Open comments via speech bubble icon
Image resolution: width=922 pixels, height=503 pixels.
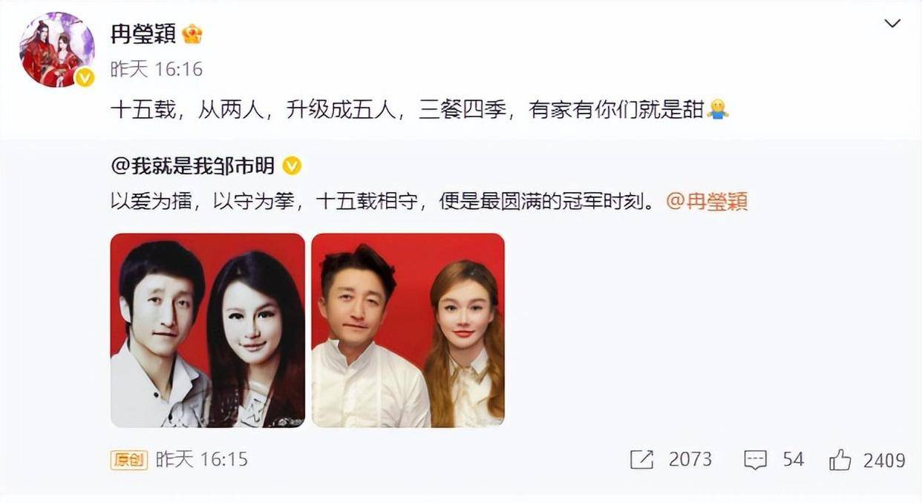(755, 460)
